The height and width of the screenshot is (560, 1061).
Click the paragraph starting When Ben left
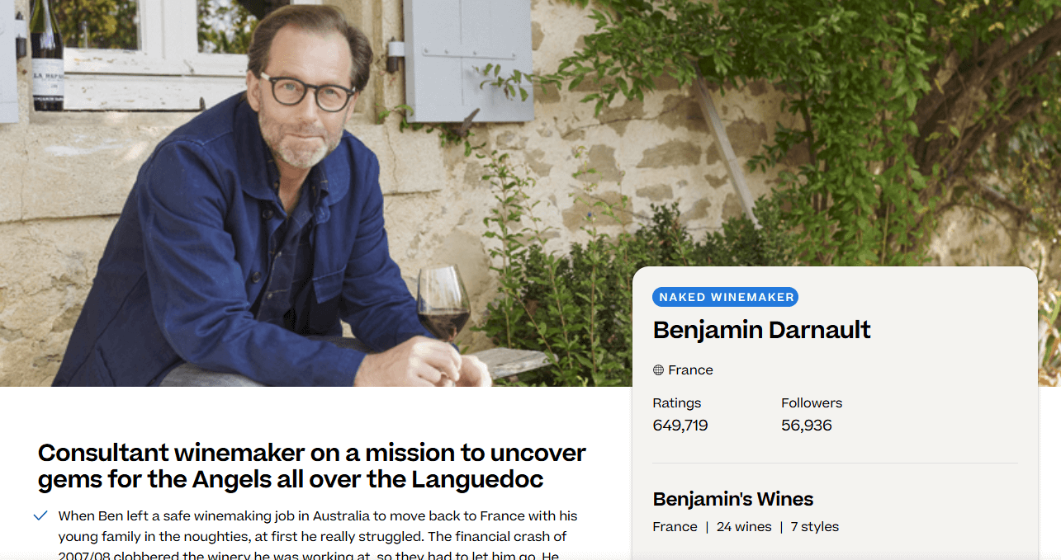click(x=318, y=537)
